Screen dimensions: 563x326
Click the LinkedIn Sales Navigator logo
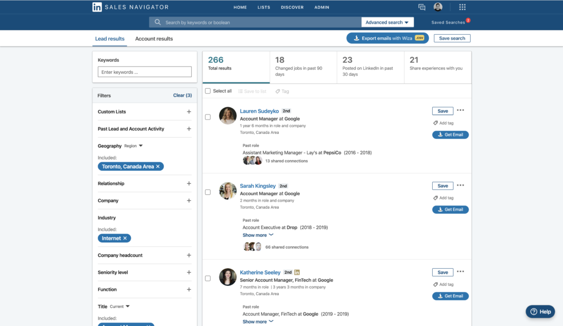point(130,7)
